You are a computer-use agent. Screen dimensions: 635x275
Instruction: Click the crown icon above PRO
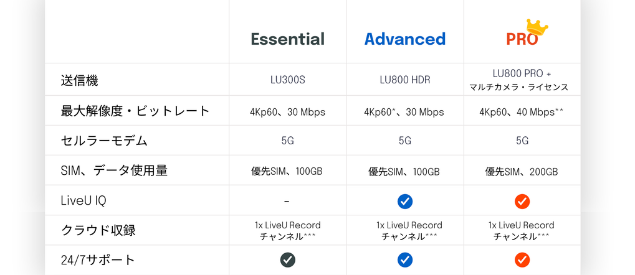[x=537, y=27]
